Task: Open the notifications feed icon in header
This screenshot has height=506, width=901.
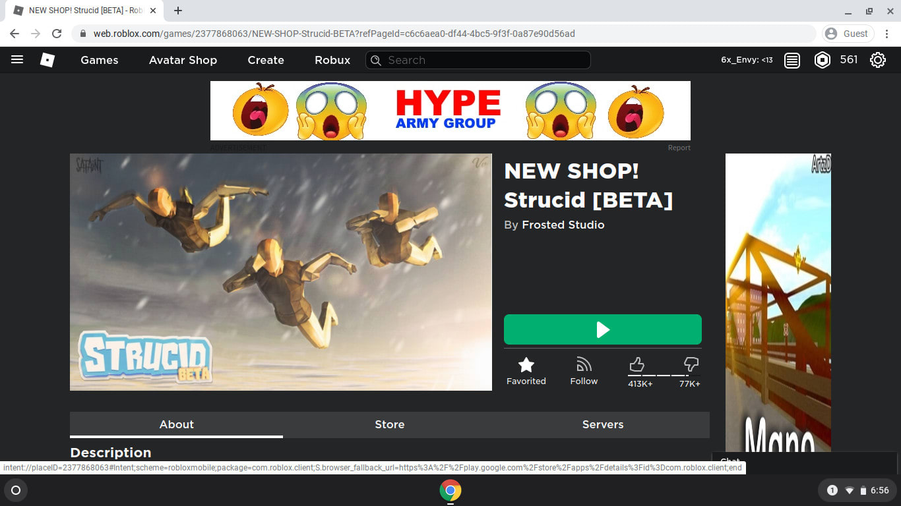Action: pos(792,60)
